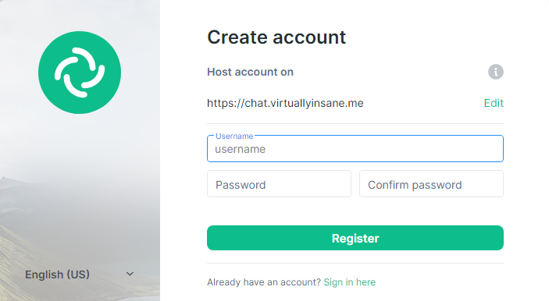Click the misty sky above the logo
Screen dimensions: 549x301
tap(80, 14)
